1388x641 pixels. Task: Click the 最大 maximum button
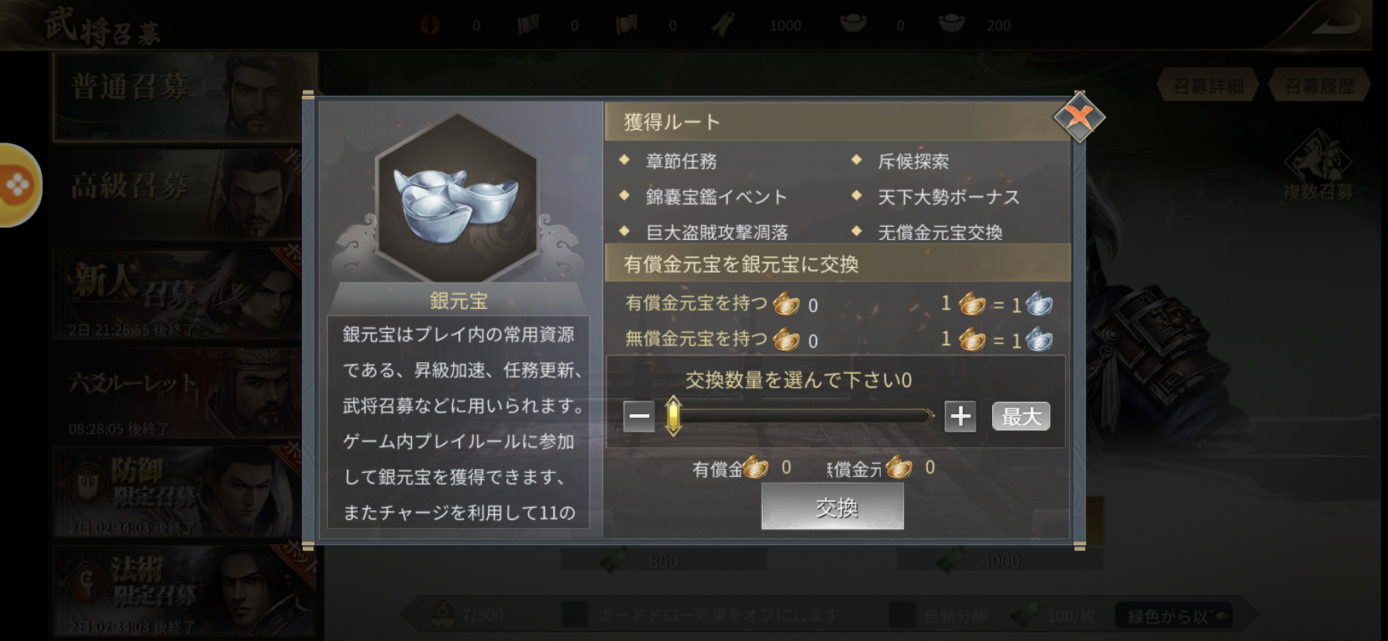1021,416
